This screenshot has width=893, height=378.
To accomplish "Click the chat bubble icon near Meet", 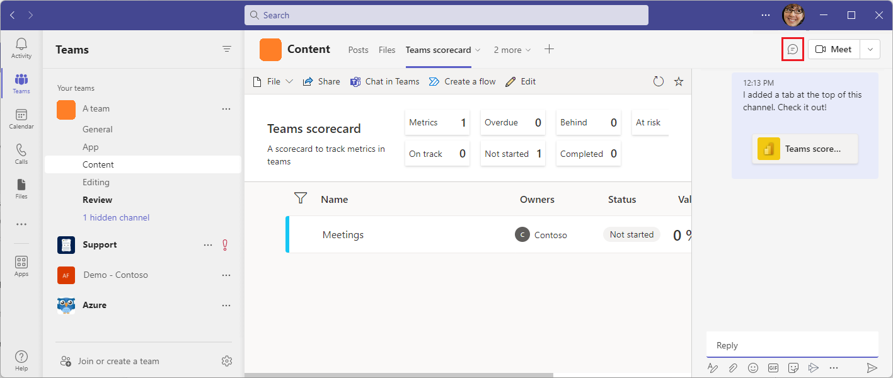I will 792,49.
